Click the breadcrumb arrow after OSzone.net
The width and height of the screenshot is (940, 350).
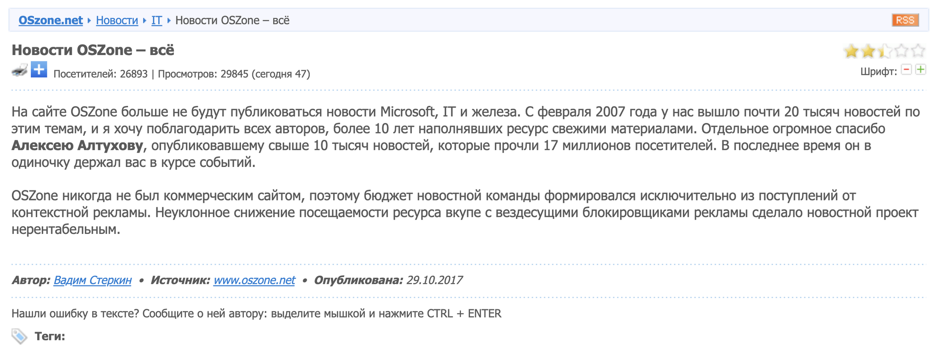(x=89, y=21)
